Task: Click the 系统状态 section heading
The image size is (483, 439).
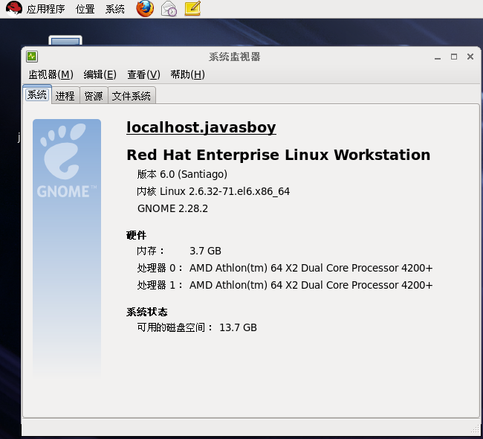Action: click(x=146, y=312)
